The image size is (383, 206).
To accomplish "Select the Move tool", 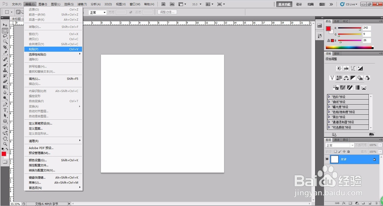I will click(x=5, y=25).
